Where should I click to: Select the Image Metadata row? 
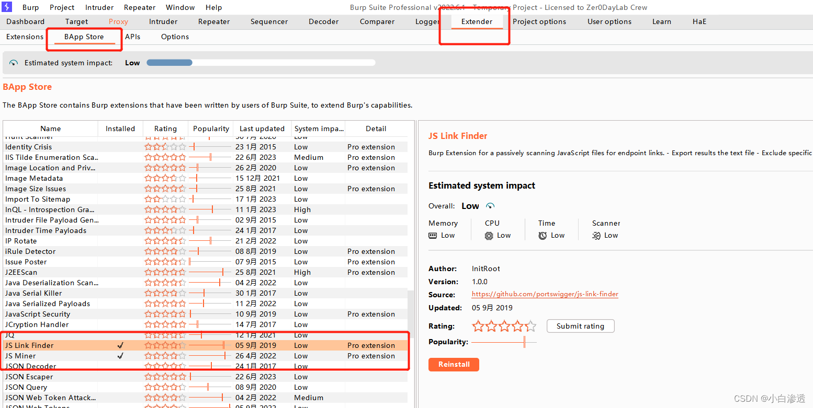pyautogui.click(x=205, y=178)
